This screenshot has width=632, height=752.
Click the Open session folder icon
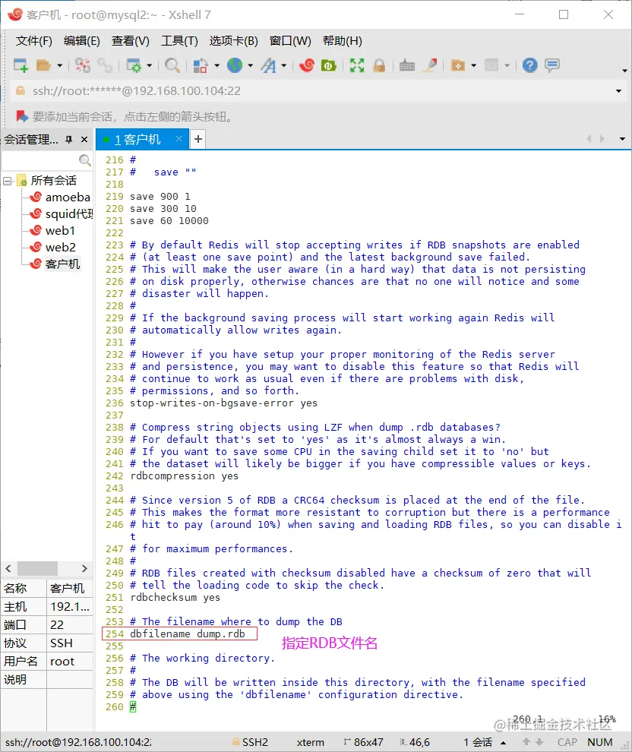(43, 65)
